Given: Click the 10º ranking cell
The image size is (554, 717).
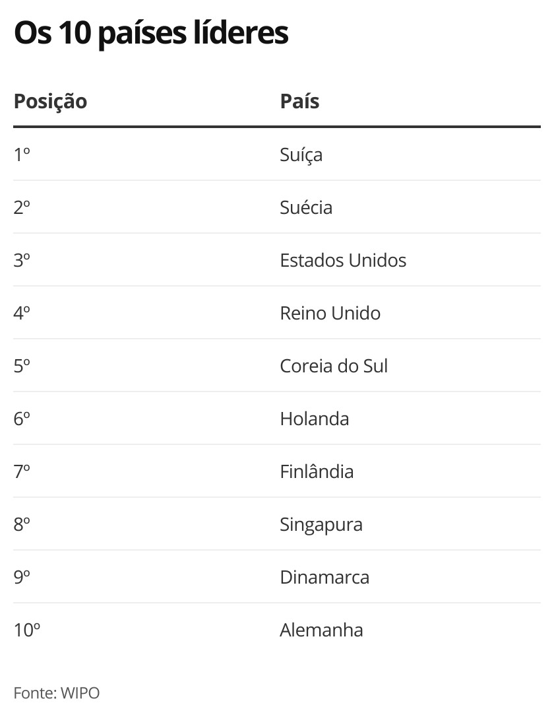Looking at the screenshot, I should [27, 630].
